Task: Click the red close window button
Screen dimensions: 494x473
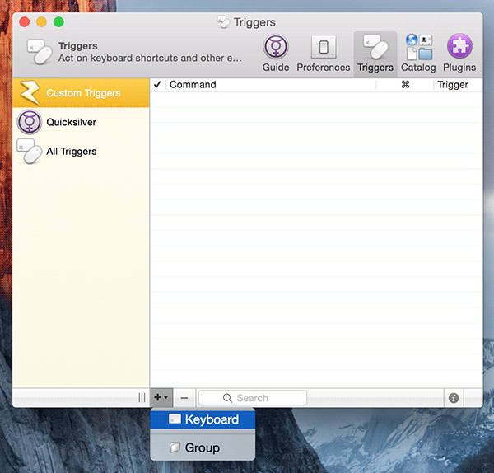Action: tap(24, 22)
